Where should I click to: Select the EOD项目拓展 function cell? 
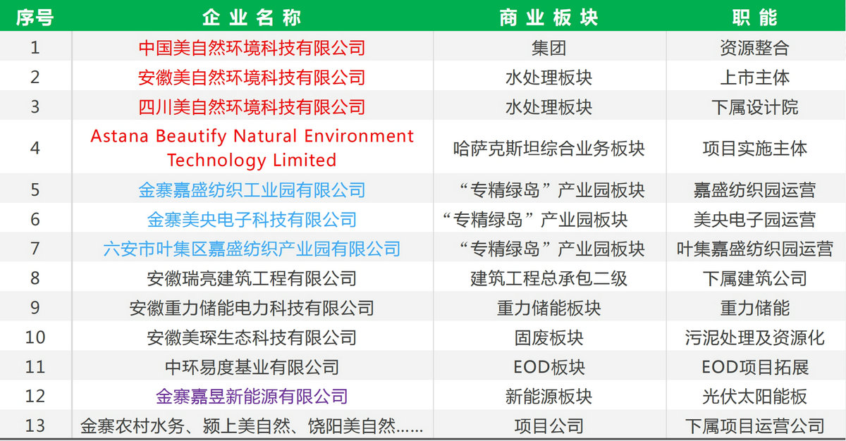(x=754, y=367)
